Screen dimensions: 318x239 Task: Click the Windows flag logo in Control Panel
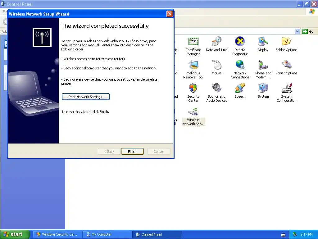pyautogui.click(x=312, y=12)
